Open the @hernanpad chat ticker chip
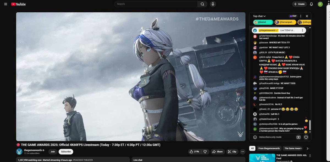Image resolution: width=330 pixels, height=162 pixels. point(285,22)
